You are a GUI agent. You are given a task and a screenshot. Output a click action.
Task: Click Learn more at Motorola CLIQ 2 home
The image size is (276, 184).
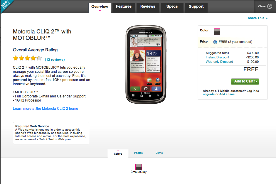click(x=46, y=109)
